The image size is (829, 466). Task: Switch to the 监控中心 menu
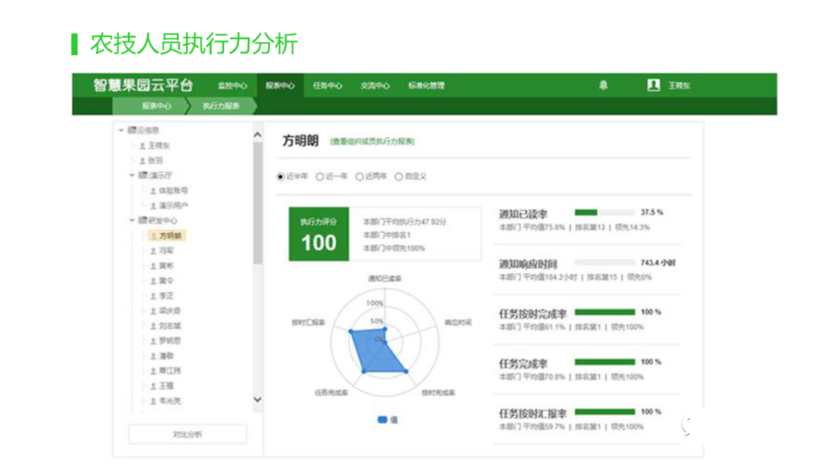coord(232,86)
